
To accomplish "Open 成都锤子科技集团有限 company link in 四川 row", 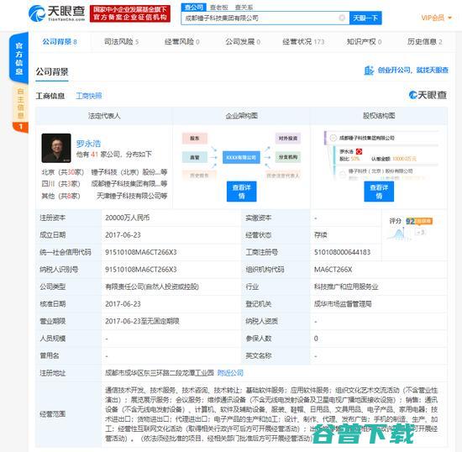I will [129, 184].
